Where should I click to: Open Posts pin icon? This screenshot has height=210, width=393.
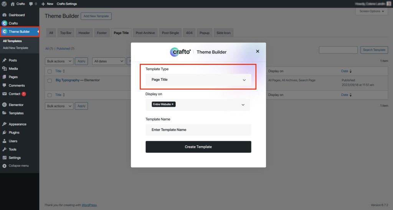coord(4,60)
